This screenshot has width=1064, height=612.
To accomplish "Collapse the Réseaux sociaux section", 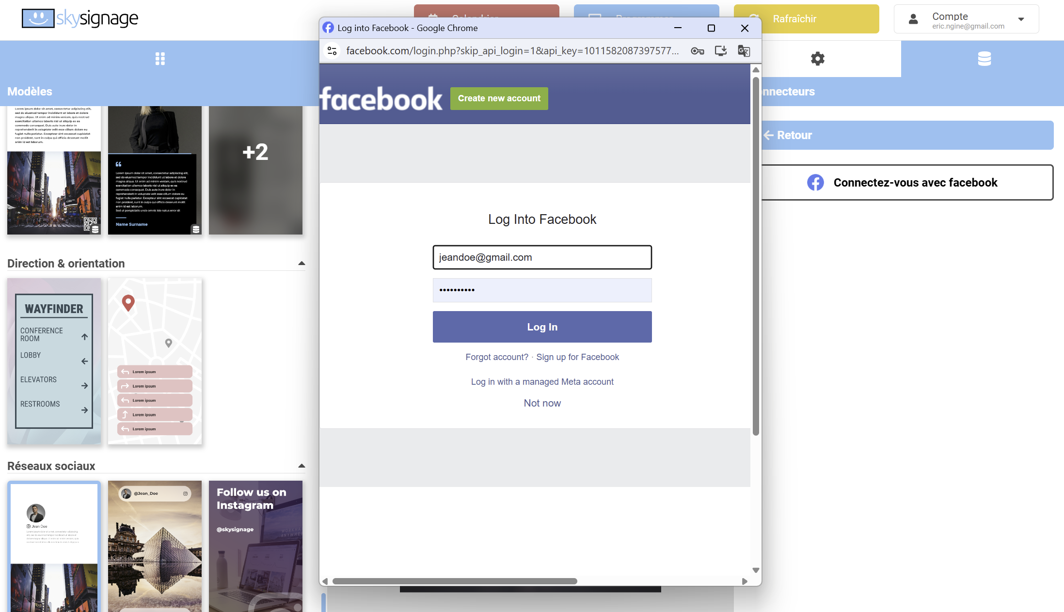I will pyautogui.click(x=302, y=466).
